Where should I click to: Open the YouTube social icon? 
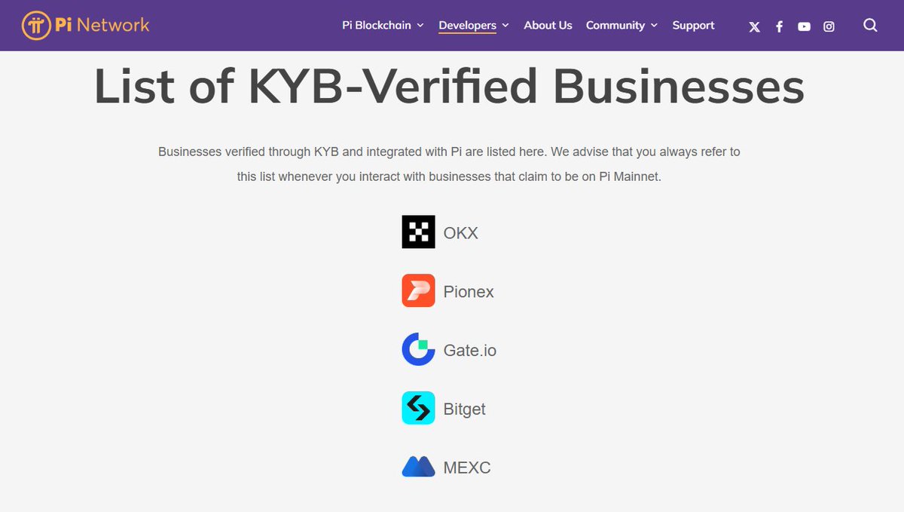804,26
